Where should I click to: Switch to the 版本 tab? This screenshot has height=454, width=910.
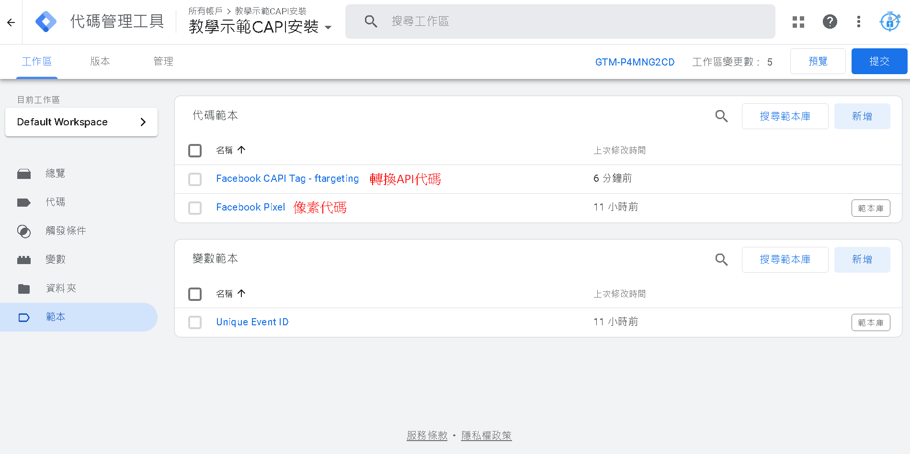[100, 61]
